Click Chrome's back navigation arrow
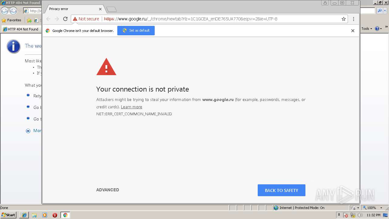This screenshot has width=389, height=219. [48, 19]
